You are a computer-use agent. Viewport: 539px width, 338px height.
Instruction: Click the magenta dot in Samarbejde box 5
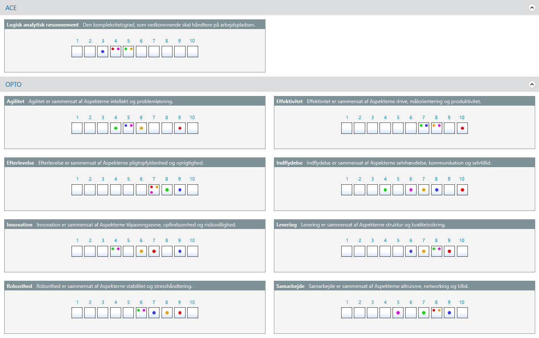(x=398, y=313)
